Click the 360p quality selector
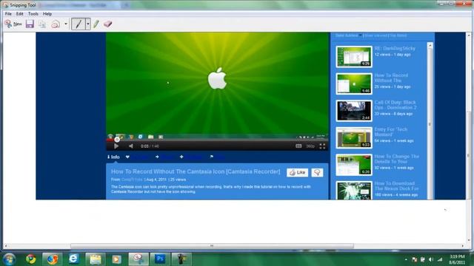The width and height of the screenshot is (474, 266). [310, 146]
